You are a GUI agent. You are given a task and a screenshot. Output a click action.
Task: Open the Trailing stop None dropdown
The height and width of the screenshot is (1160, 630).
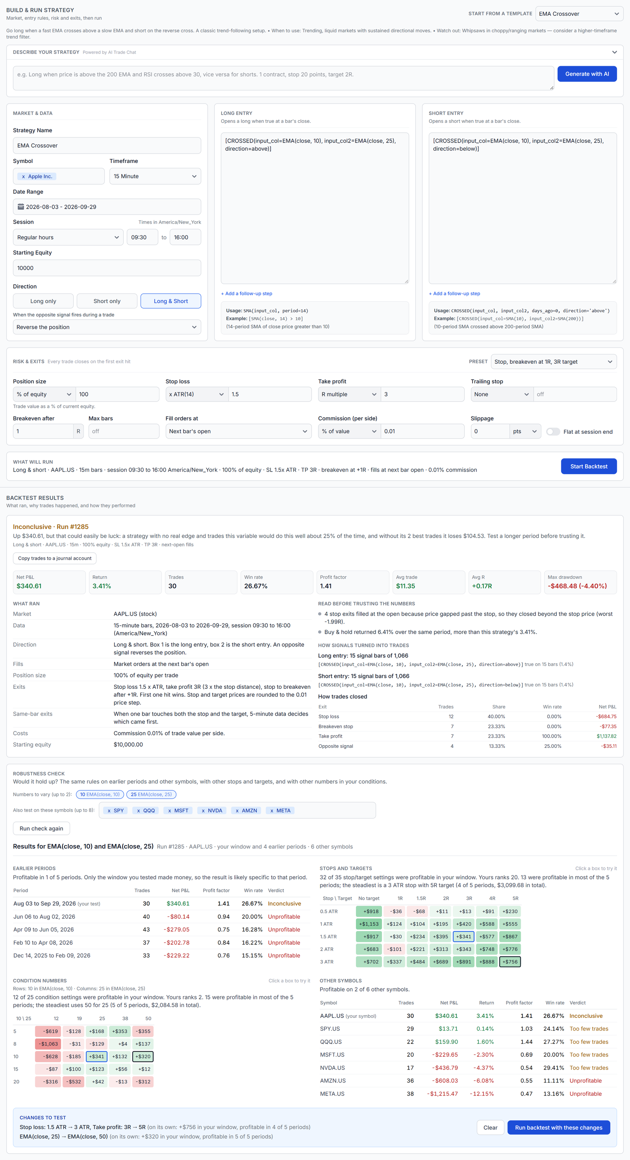[x=502, y=394]
